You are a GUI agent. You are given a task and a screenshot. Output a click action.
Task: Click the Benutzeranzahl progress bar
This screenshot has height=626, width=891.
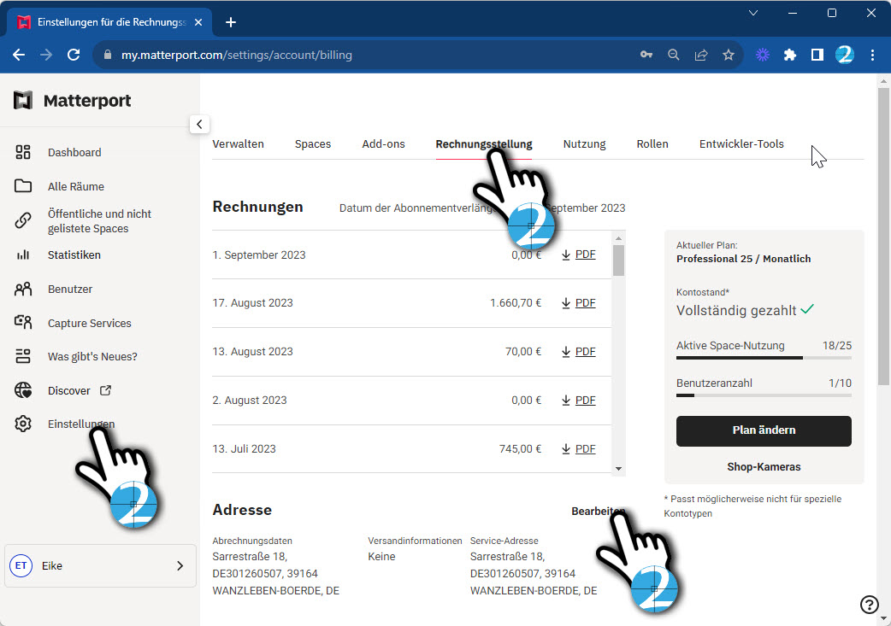point(764,395)
